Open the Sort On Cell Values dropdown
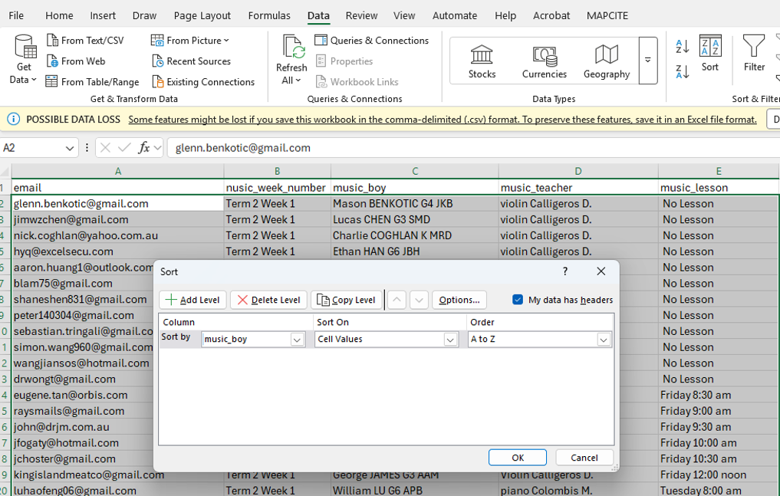 [450, 340]
